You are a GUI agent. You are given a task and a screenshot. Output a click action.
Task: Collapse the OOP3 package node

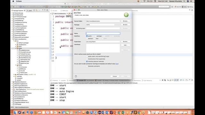(16, 65)
